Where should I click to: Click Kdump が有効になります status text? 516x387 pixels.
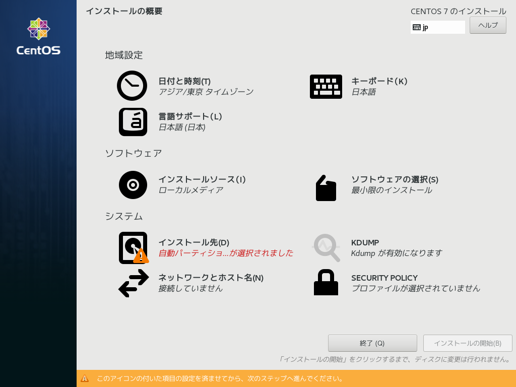(397, 253)
